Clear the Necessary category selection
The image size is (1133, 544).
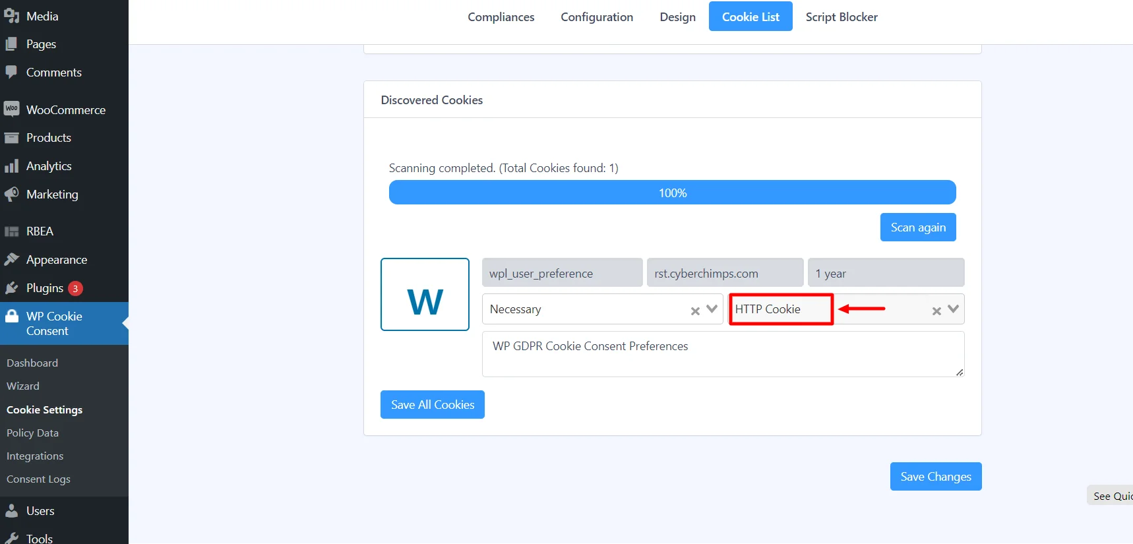coord(695,311)
